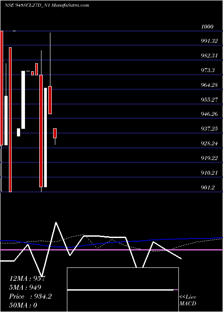The height and width of the screenshot is (312, 223).
Task: Select the 991.32 price axis label
Action: tap(209, 41)
